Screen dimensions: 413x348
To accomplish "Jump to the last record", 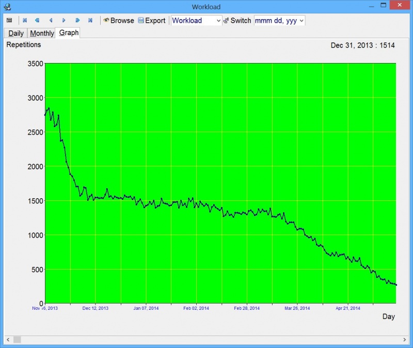I will pyautogui.click(x=90, y=21).
